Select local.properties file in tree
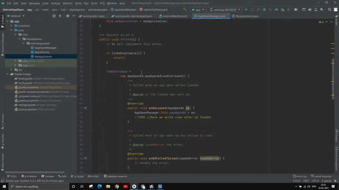339x190 pixels. (34, 109)
